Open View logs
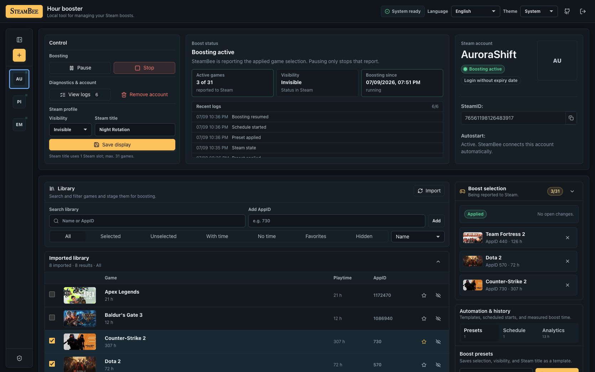Screen dimensions: 595x372 pyautogui.click(x=80, y=94)
